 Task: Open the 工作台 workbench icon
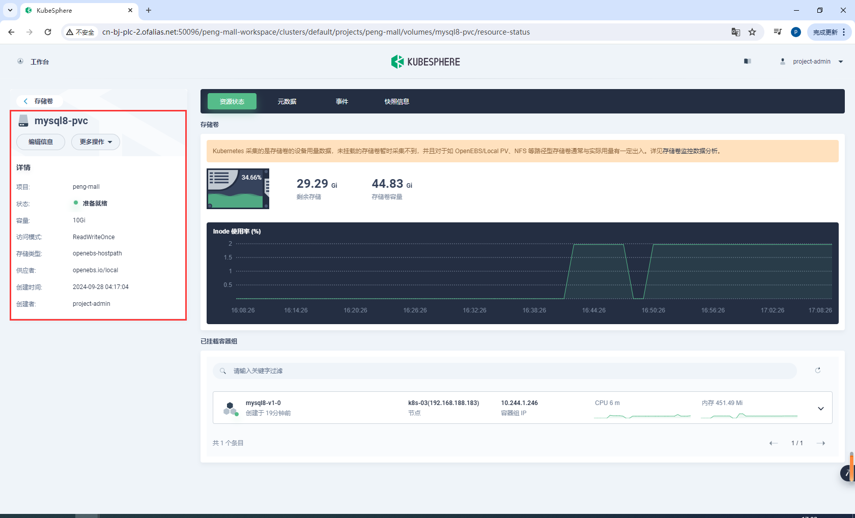pyautogui.click(x=20, y=61)
